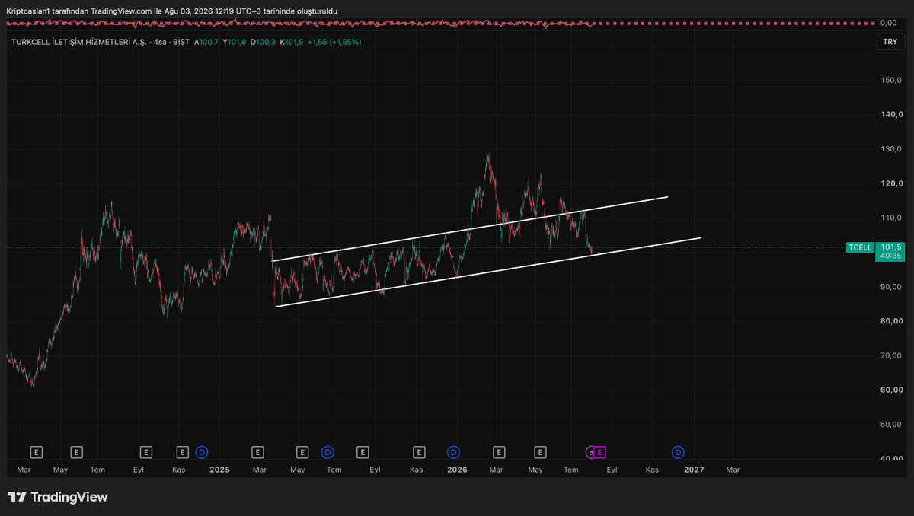The height and width of the screenshot is (516, 914).
Task: Click the 130,0 price axis label
Action: point(891,148)
